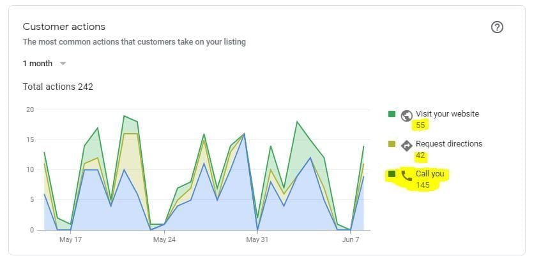This screenshot has height=256, width=541.
Task: Click the Jun 7 axis date label
Action: [351, 240]
